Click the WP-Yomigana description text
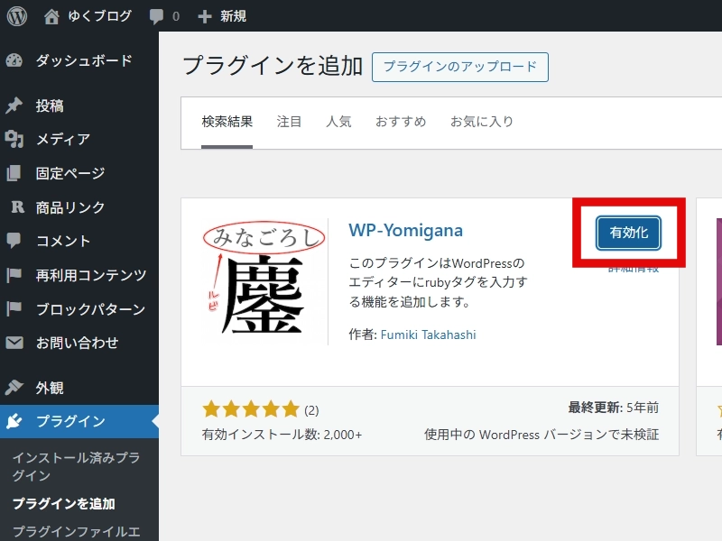The image size is (722, 541). click(x=438, y=282)
